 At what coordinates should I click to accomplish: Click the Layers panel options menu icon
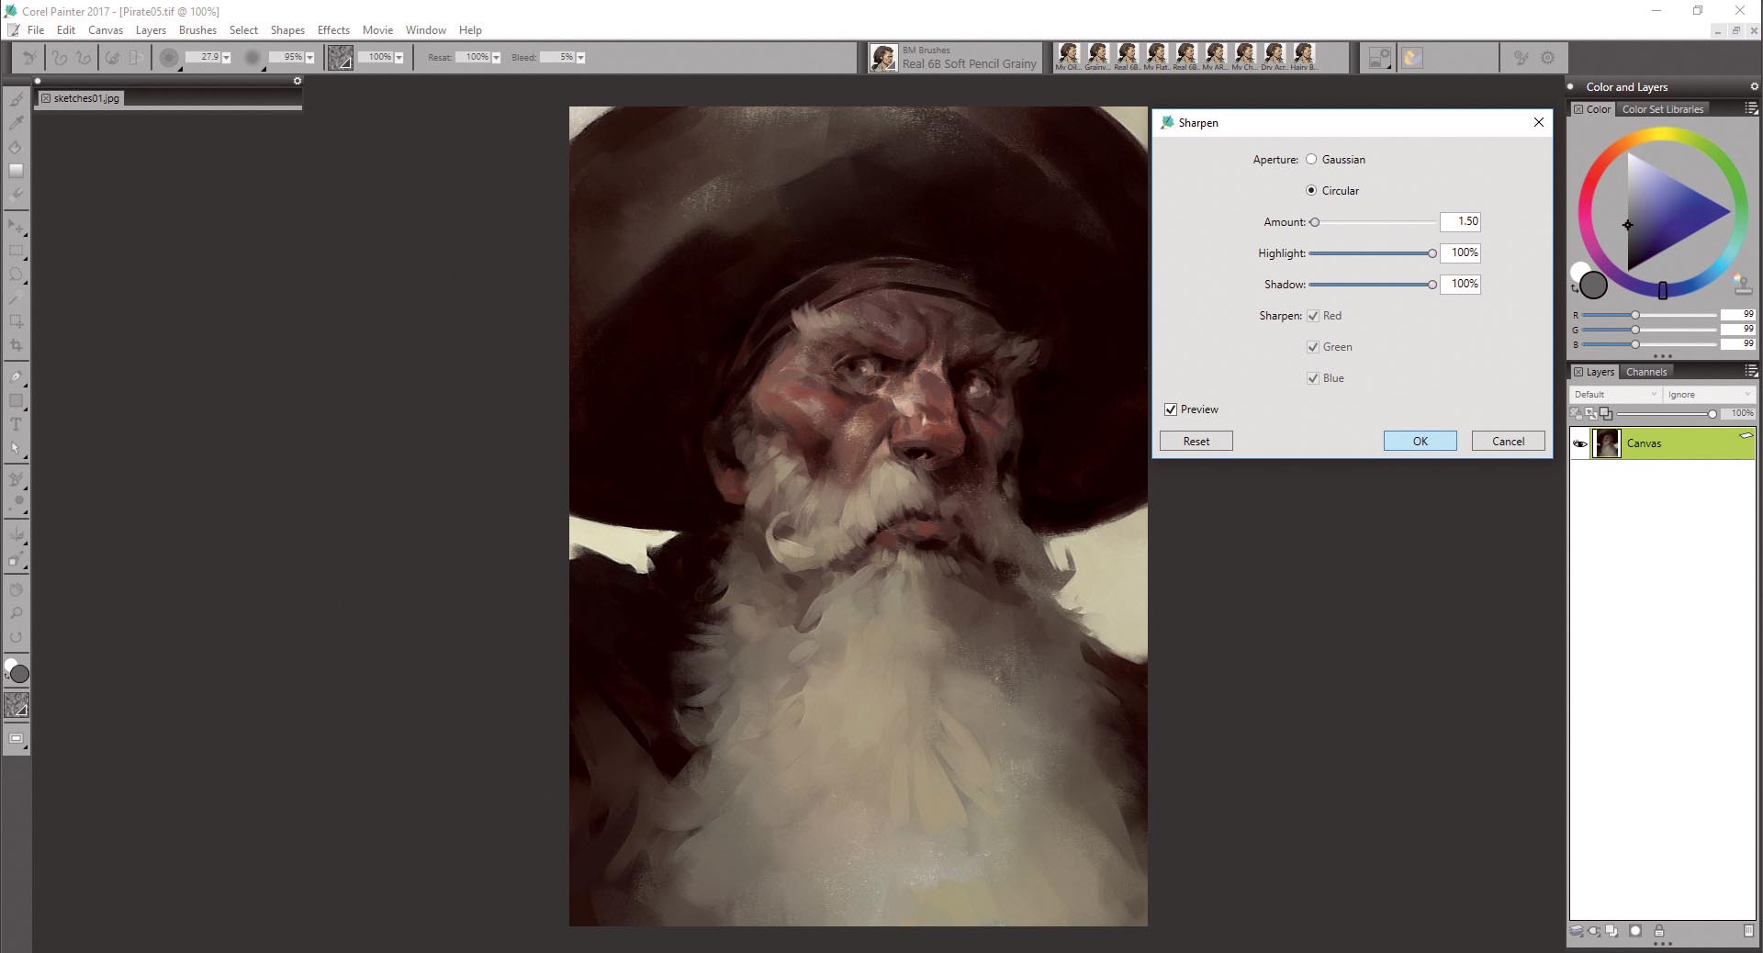[x=1751, y=371]
